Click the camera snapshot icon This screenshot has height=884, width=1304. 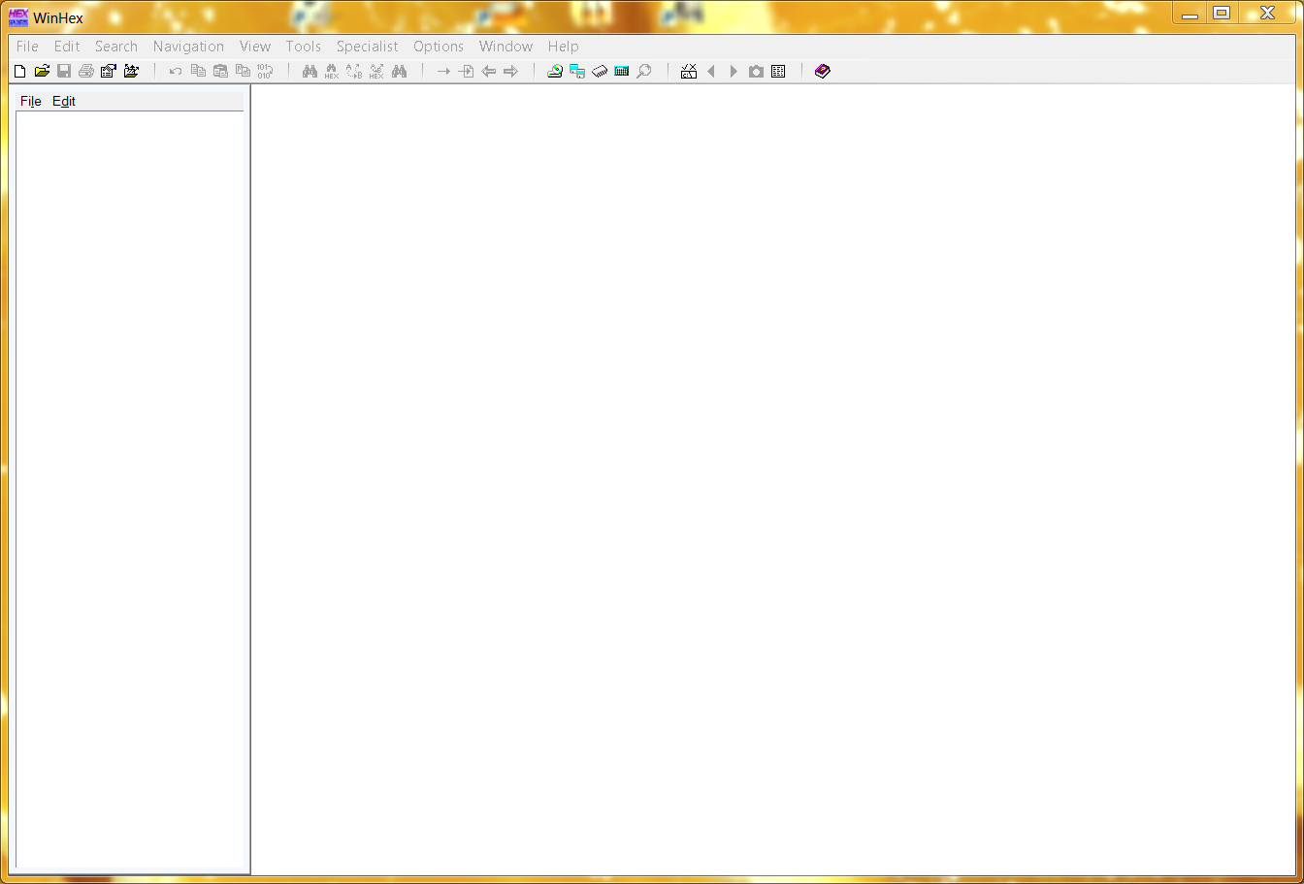click(756, 71)
